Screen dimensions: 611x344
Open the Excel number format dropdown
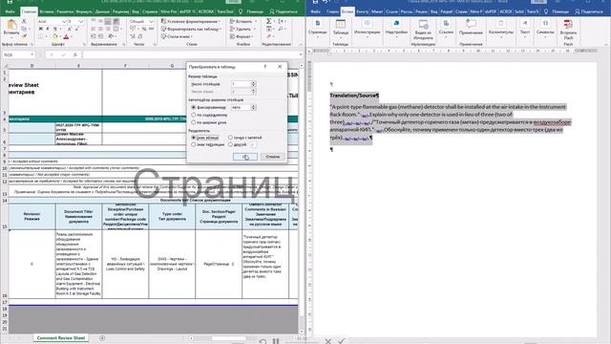151,21
